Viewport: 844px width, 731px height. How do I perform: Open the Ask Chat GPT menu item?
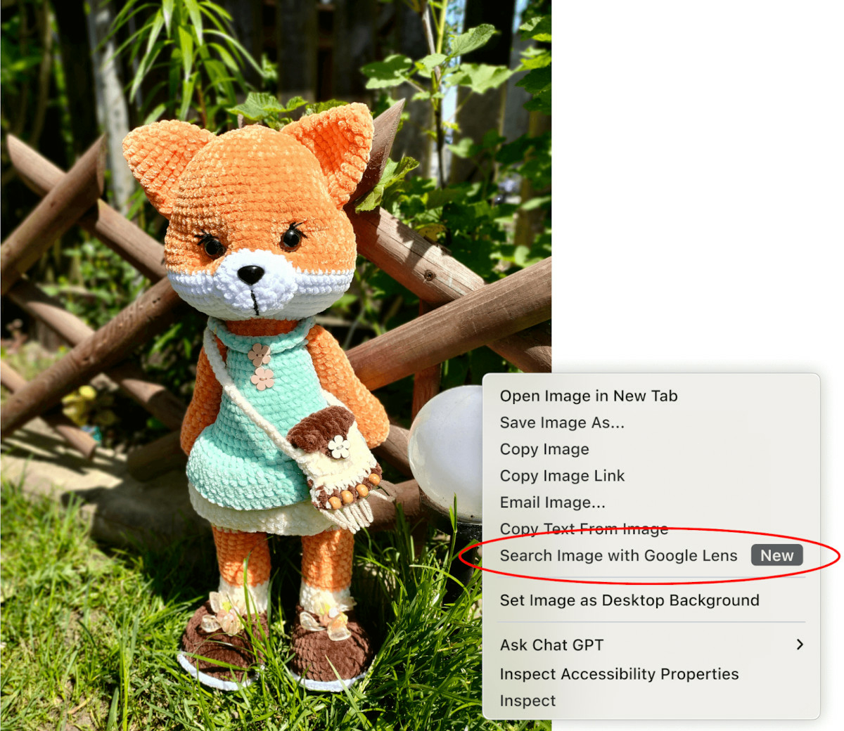[551, 645]
